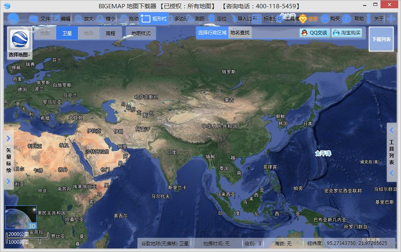The image size is (401, 252).
Task: Open the 关于 info item
Action: tap(375, 19)
